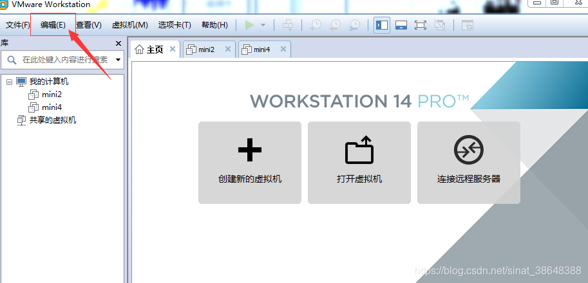
Task: Click the VMware Workstation title bar icon
Action: point(3,4)
